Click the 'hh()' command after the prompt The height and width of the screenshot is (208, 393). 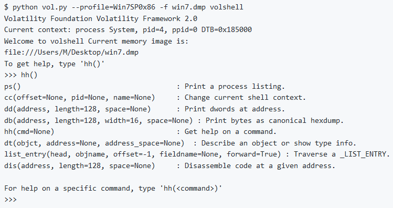coord(29,75)
